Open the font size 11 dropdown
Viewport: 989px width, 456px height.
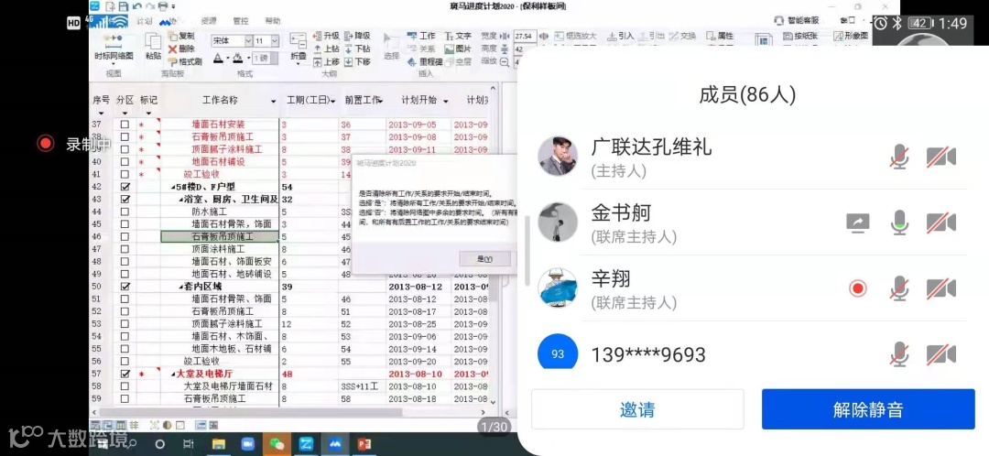pyautogui.click(x=275, y=41)
